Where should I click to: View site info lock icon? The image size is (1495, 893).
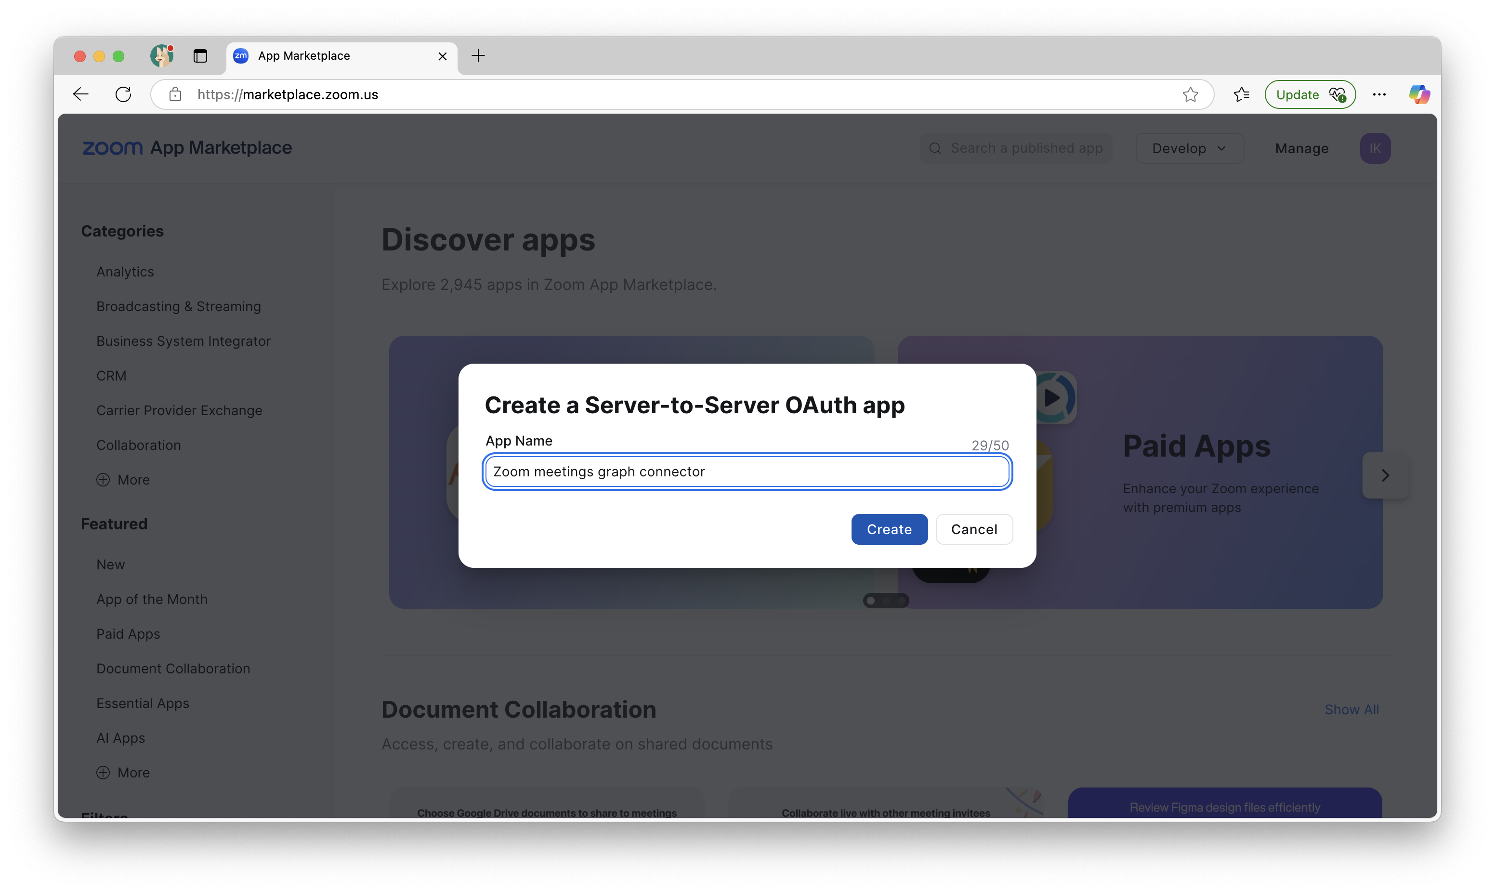coord(175,94)
